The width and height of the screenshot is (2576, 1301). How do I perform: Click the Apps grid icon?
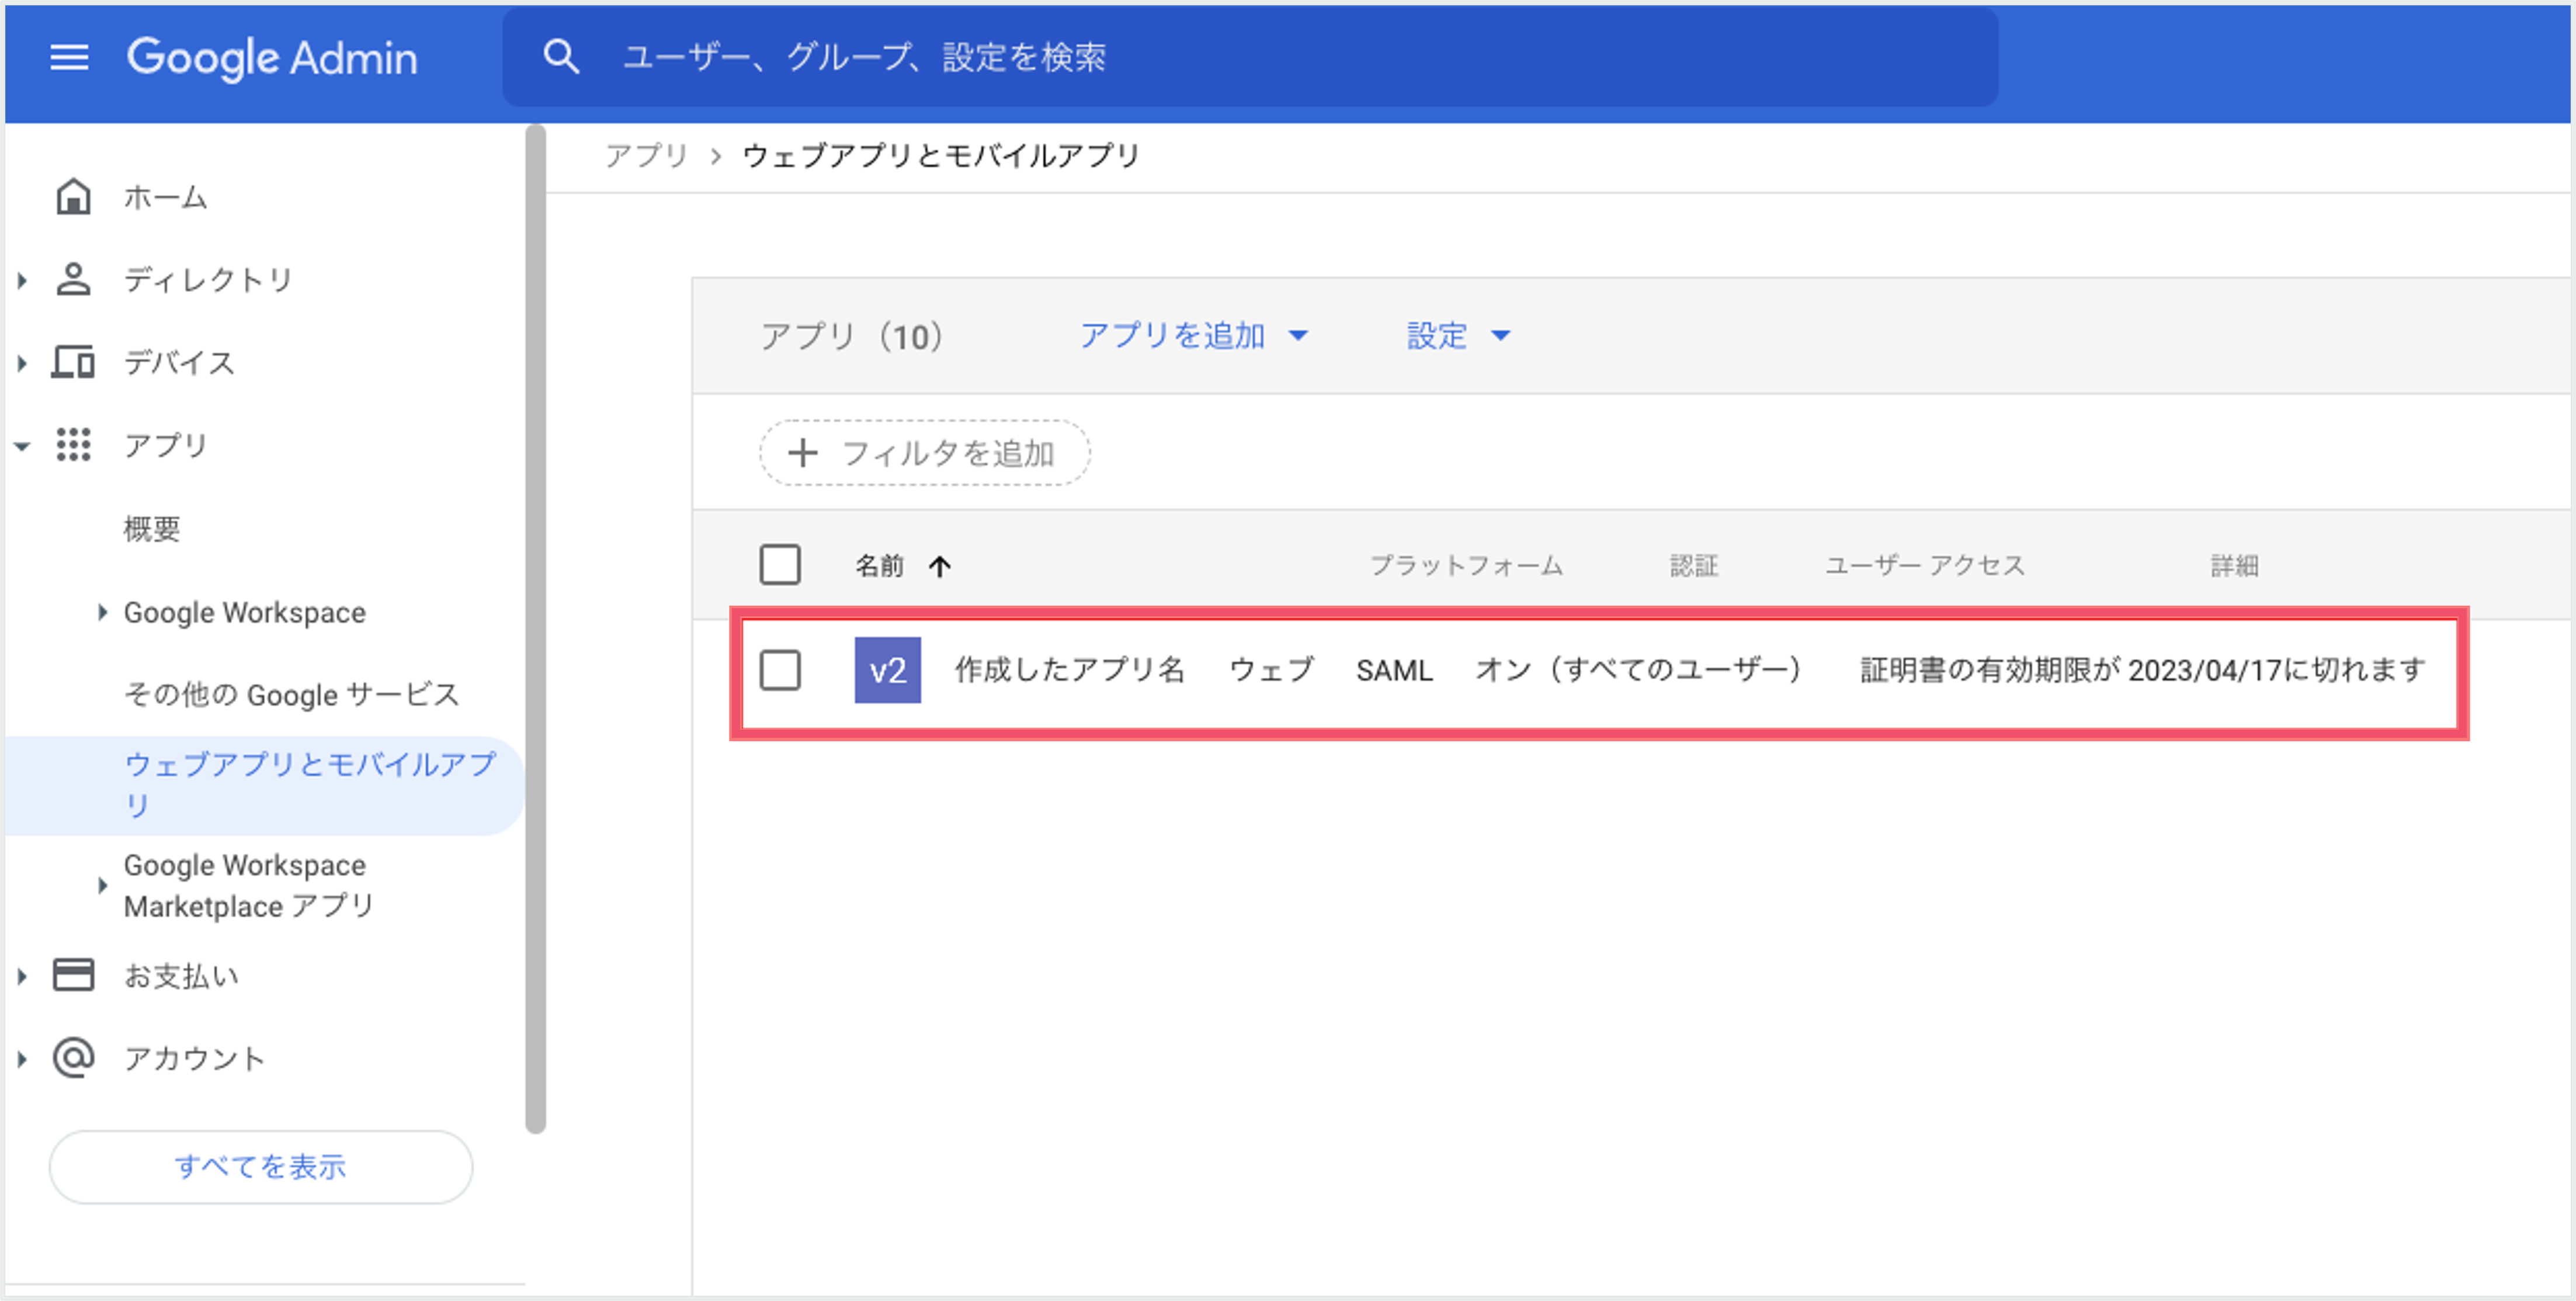click(x=73, y=444)
